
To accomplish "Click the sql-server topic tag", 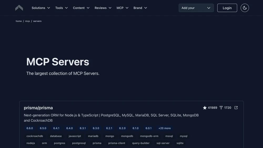I will coord(163,143).
